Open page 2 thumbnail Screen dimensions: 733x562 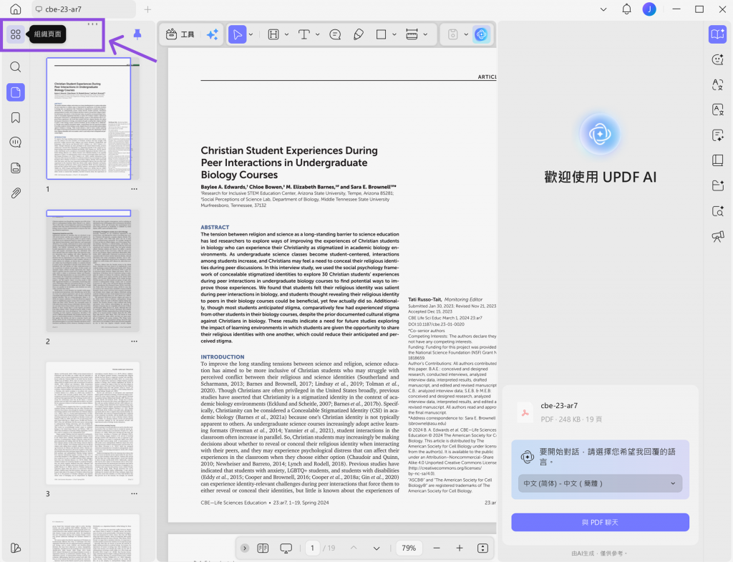click(x=92, y=271)
